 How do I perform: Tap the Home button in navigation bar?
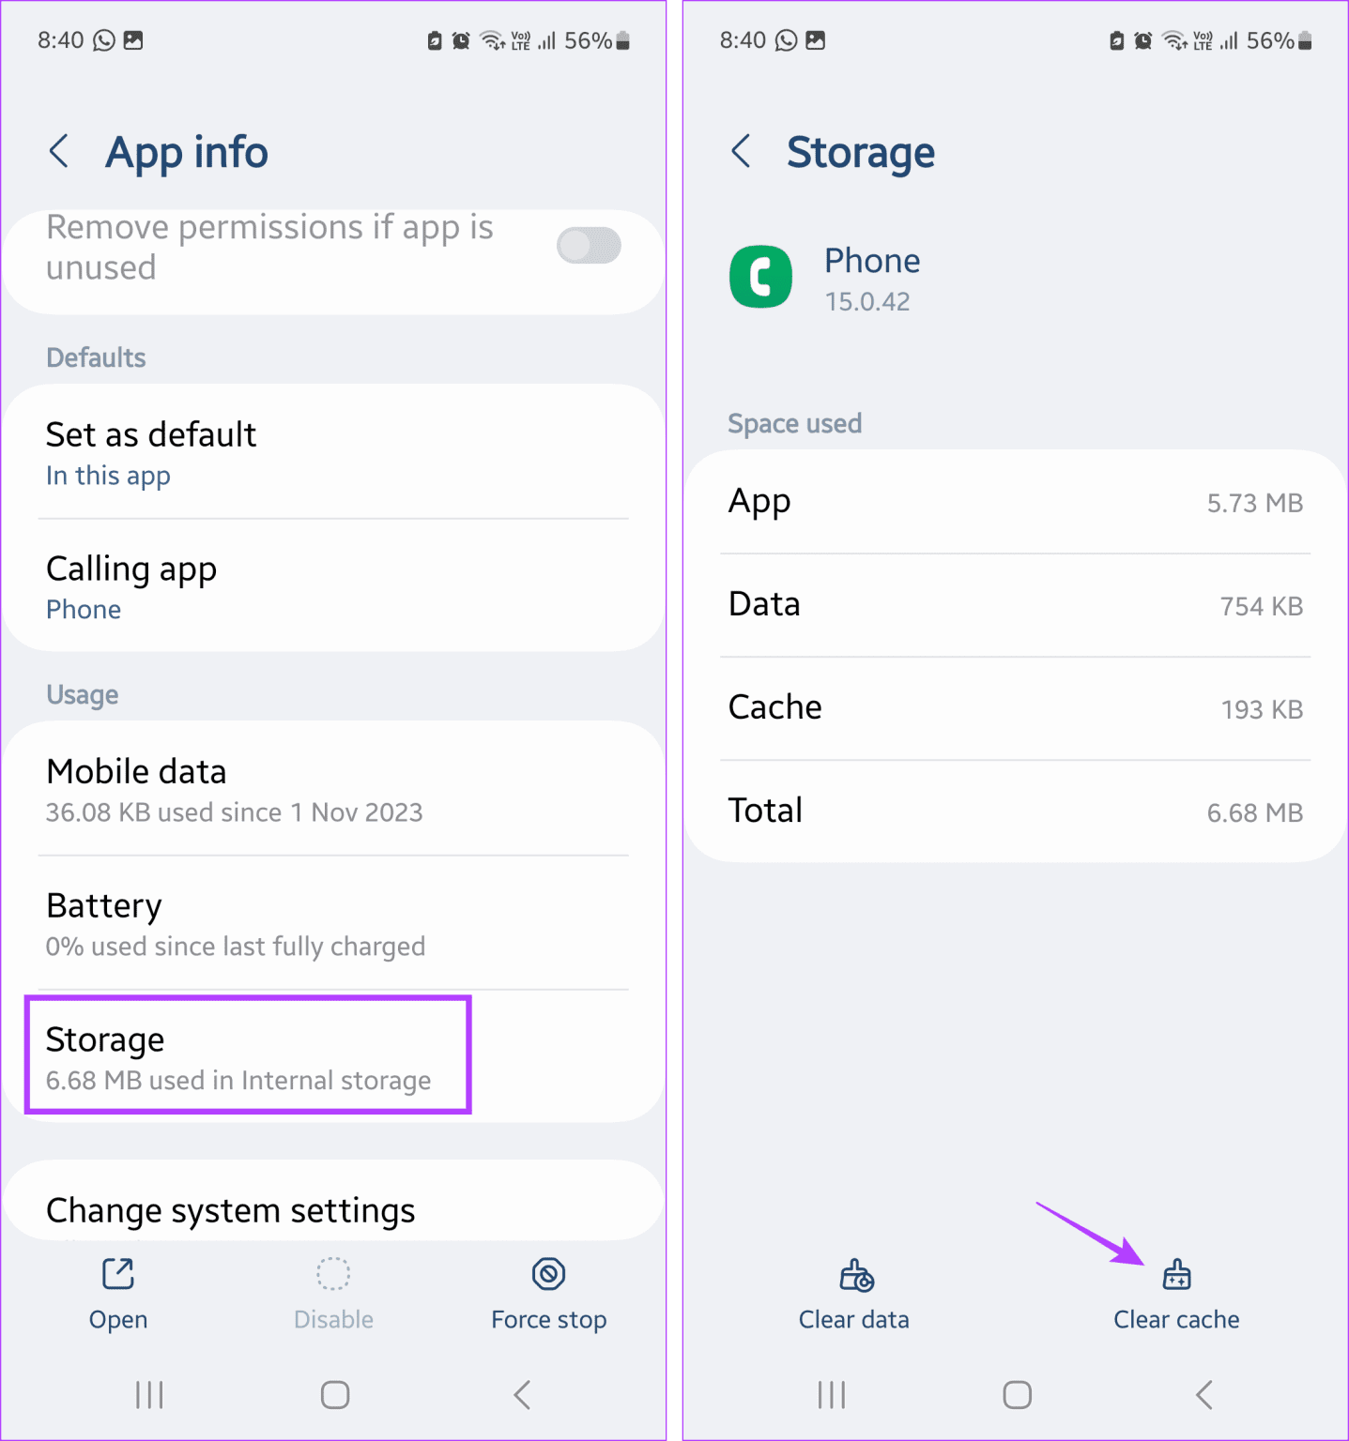335,1395
